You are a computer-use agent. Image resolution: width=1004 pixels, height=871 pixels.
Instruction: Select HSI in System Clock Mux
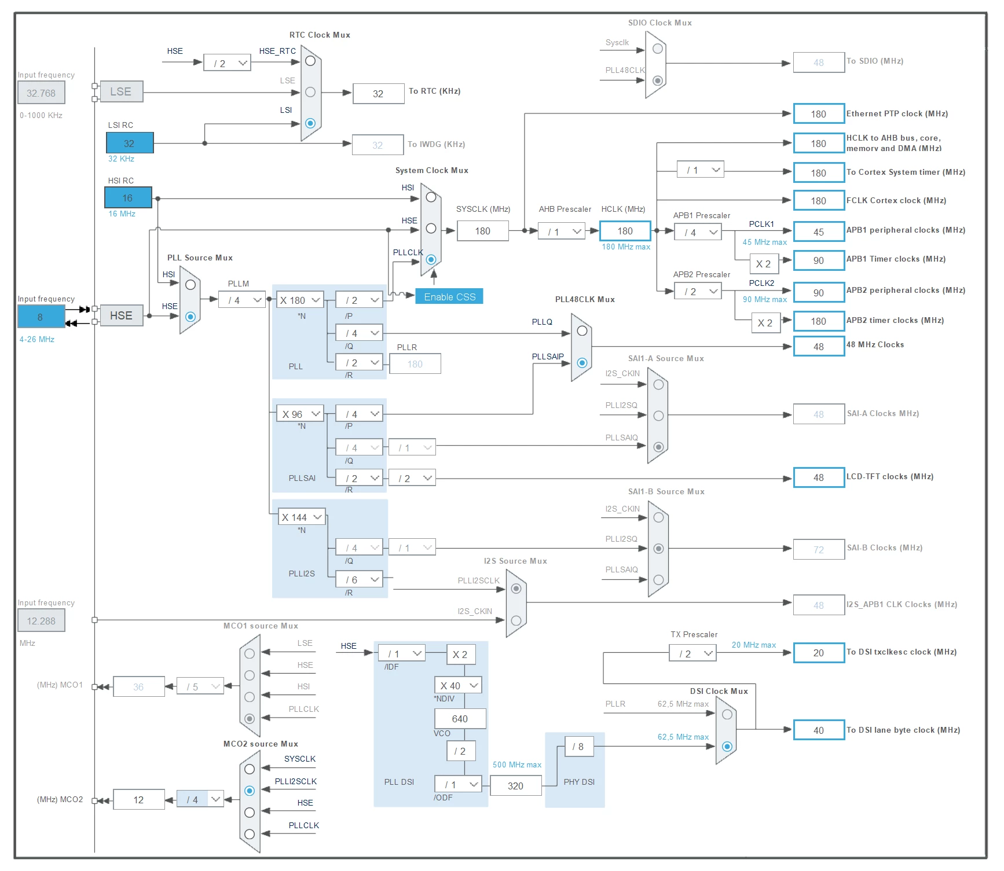tap(431, 197)
